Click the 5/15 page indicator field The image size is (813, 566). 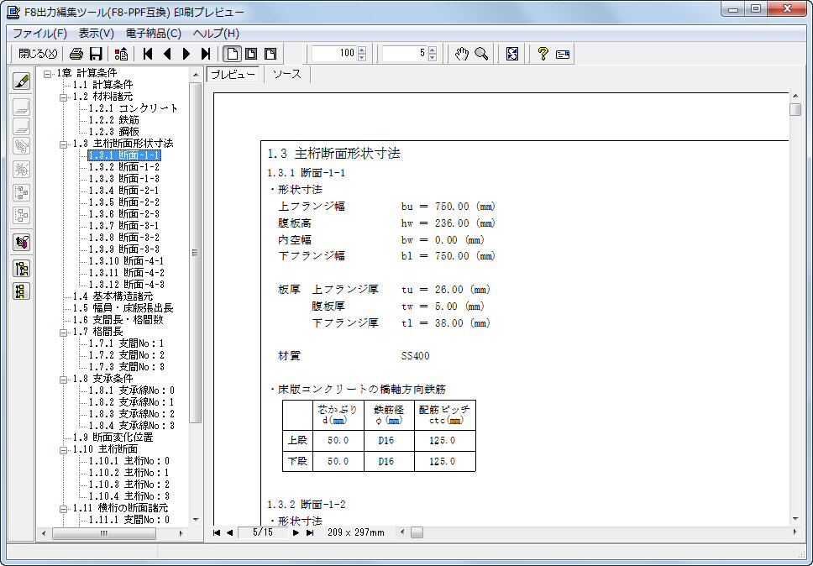point(263,532)
